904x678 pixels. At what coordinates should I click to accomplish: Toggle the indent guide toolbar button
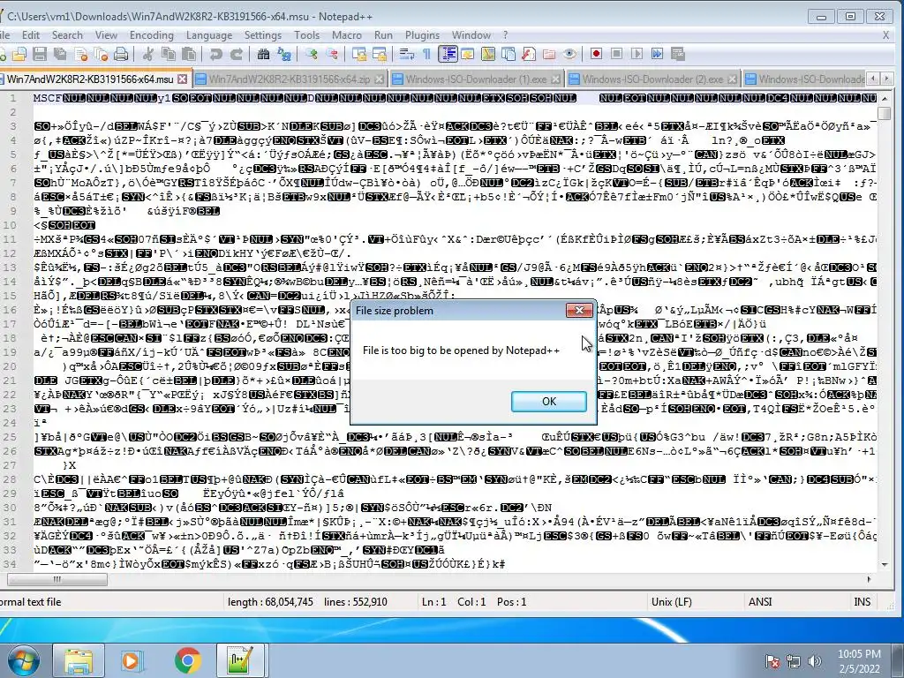tap(448, 54)
